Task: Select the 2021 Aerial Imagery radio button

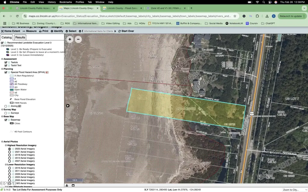Action: point(10,152)
